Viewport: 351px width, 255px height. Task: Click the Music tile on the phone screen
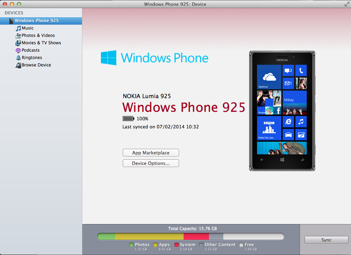click(301, 122)
